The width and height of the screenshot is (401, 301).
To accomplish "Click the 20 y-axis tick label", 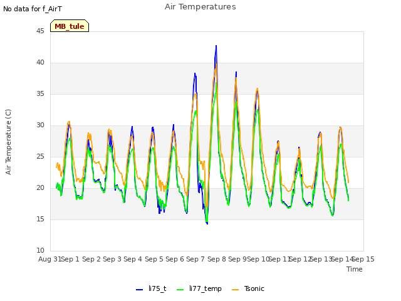I will [x=40, y=188].
